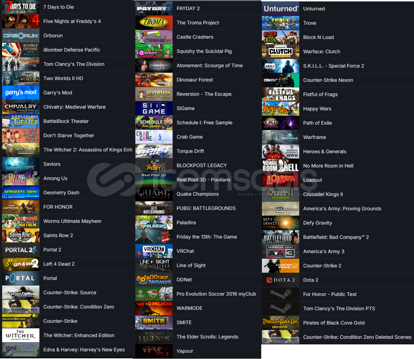Click the Portal 2 logo thumbnail
This screenshot has height=359, width=414.
(x=21, y=250)
